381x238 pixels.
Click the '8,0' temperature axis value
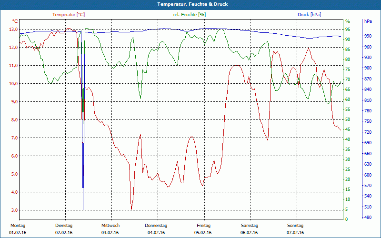tap(14, 120)
